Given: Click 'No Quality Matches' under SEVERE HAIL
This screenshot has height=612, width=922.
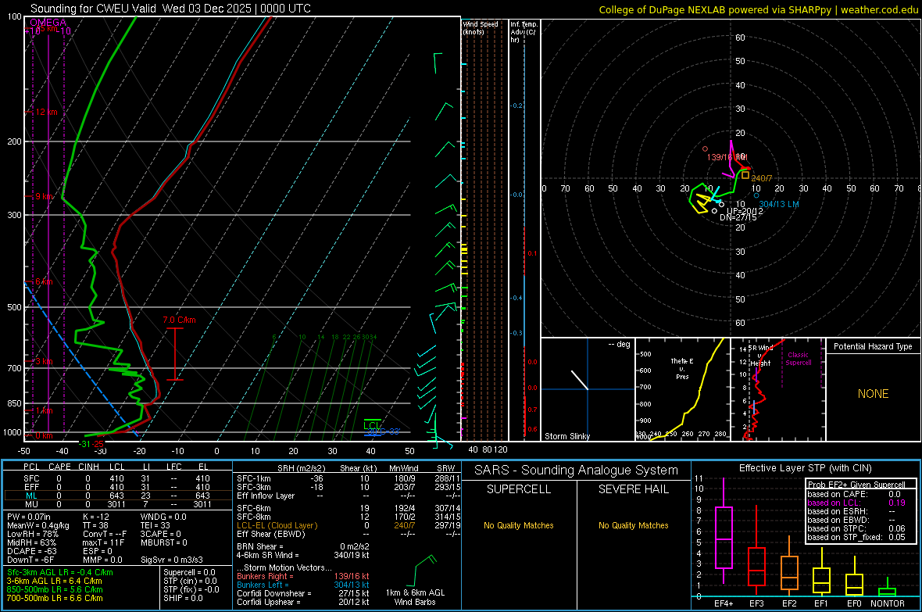Looking at the screenshot, I should [x=633, y=525].
